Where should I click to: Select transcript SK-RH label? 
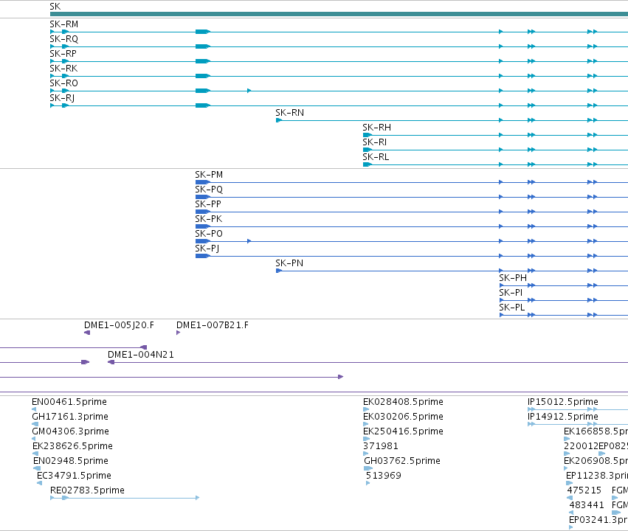point(376,128)
